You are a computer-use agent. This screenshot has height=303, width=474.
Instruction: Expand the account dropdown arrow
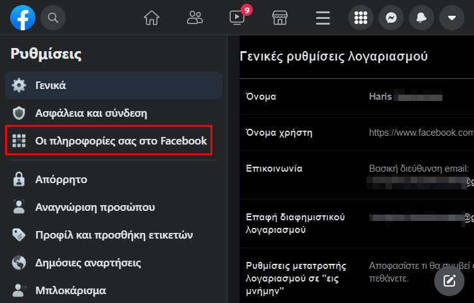click(x=452, y=18)
